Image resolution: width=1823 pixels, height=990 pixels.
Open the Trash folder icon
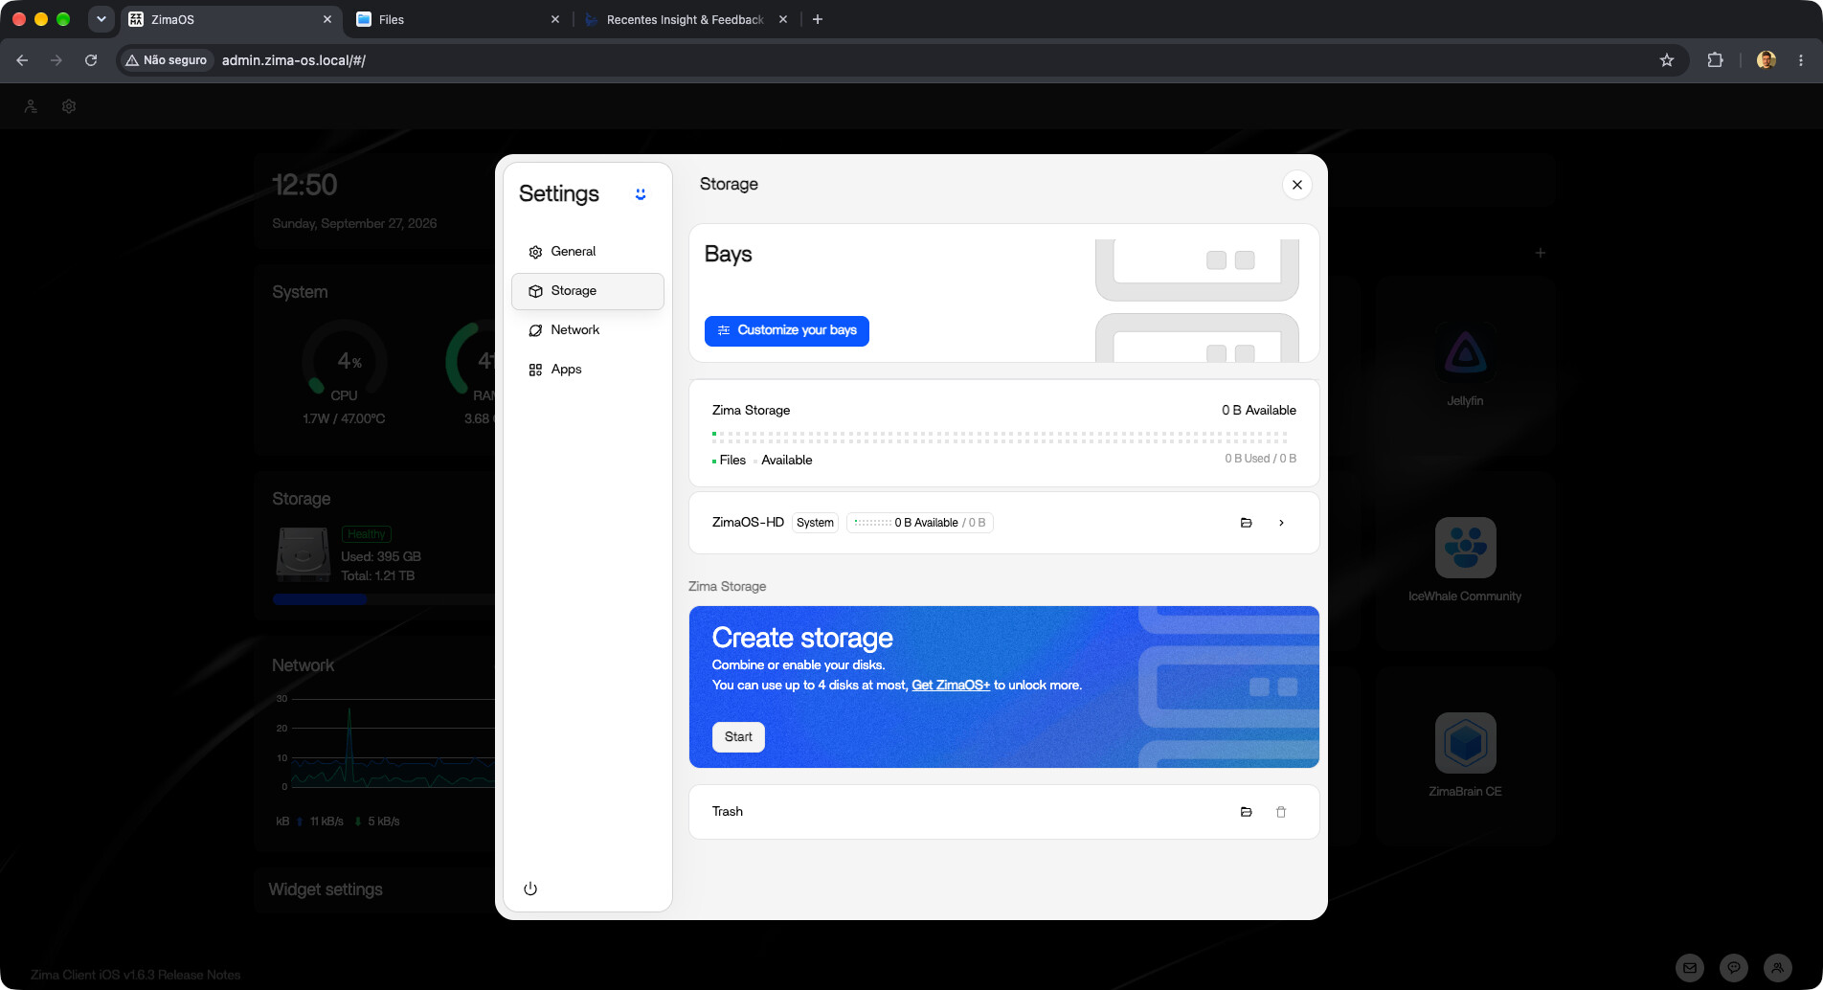[1247, 812]
